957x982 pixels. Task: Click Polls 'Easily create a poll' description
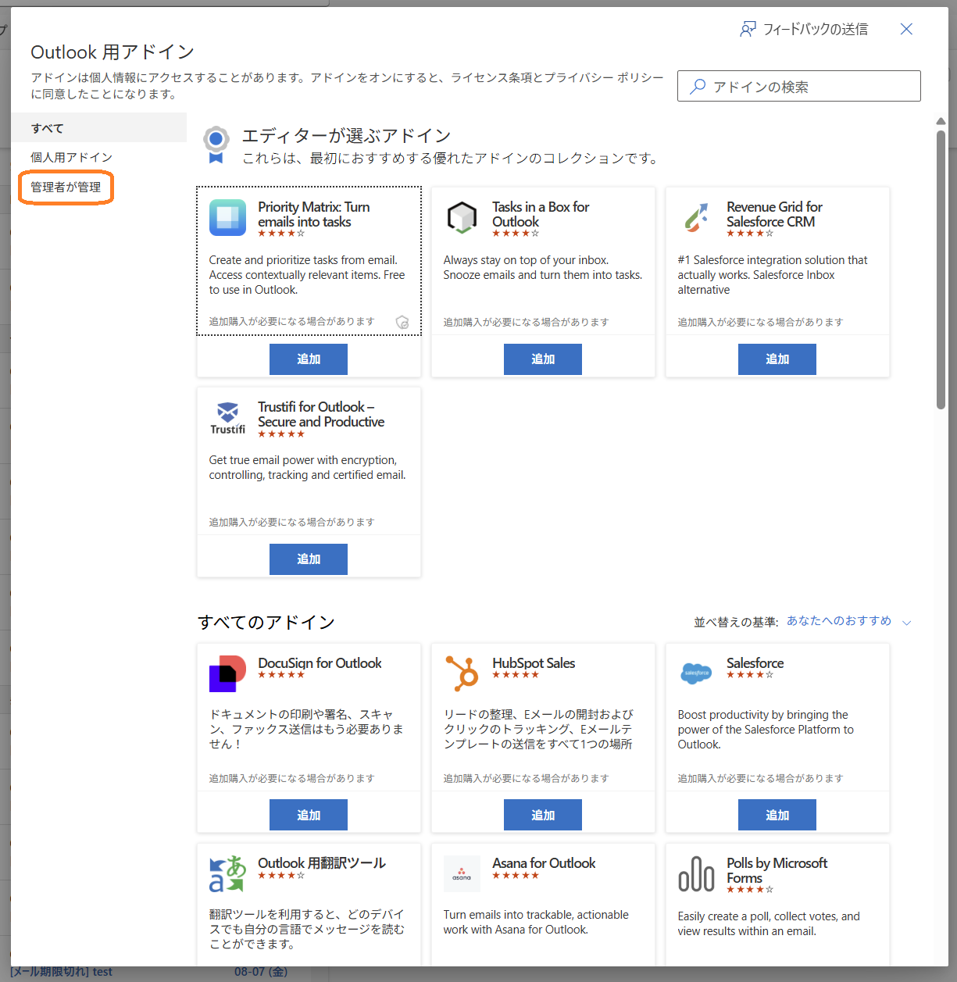pyautogui.click(x=769, y=923)
